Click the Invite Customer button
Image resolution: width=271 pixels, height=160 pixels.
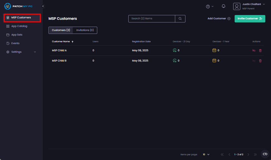[250, 19]
